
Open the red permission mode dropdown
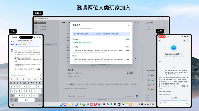(x=82, y=96)
